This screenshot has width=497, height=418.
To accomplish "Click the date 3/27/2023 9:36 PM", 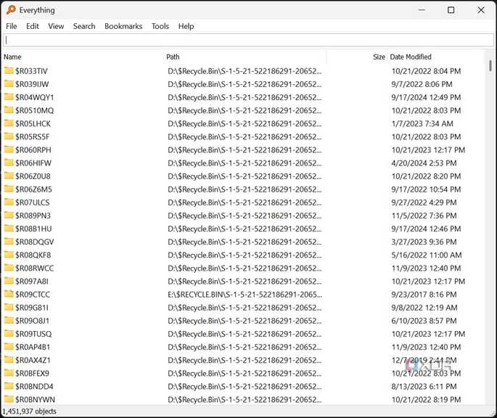I will (x=424, y=242).
